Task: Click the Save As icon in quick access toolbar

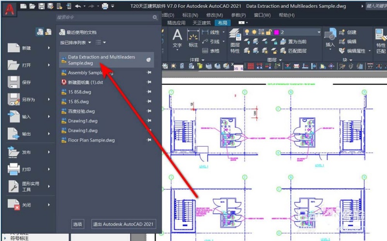Action: 50,6
